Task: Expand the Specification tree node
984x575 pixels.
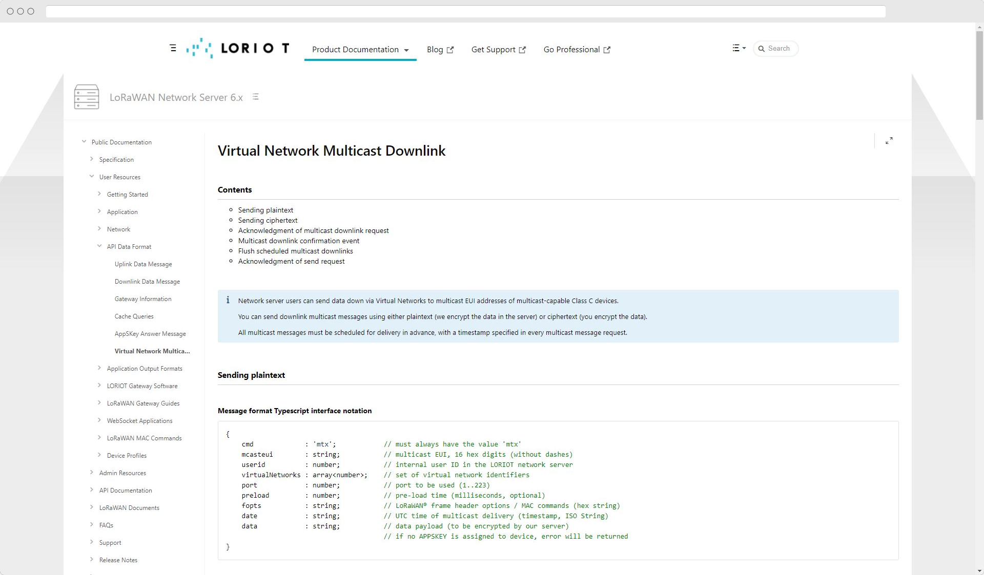Action: click(x=92, y=159)
